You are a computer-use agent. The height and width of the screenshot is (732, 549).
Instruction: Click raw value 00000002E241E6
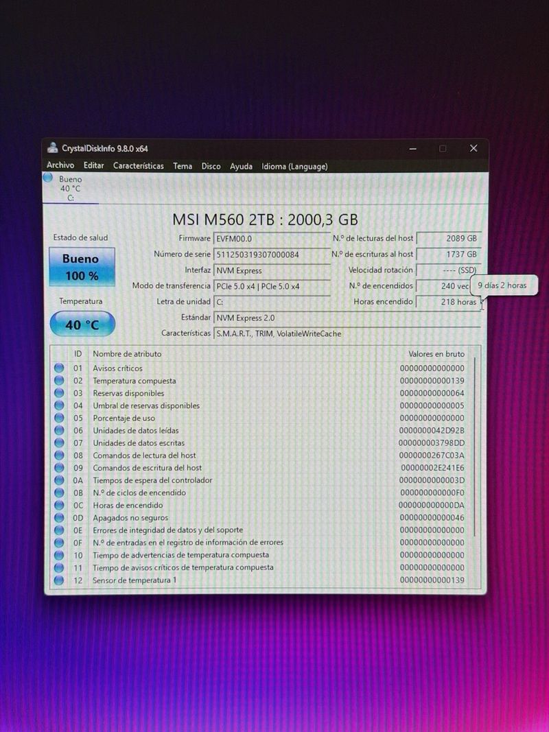(433, 468)
